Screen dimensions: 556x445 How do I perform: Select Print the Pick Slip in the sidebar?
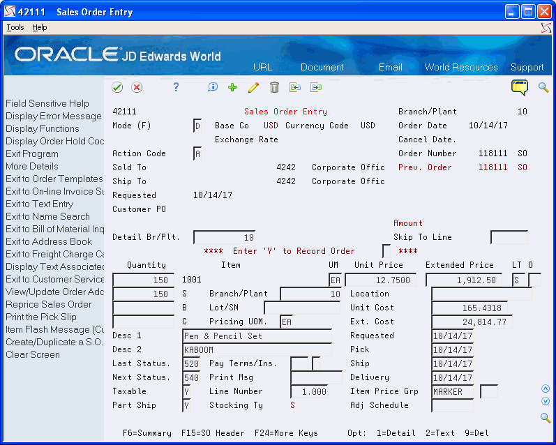[41, 317]
